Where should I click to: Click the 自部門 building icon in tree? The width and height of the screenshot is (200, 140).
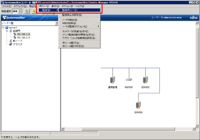click(x=11, y=31)
